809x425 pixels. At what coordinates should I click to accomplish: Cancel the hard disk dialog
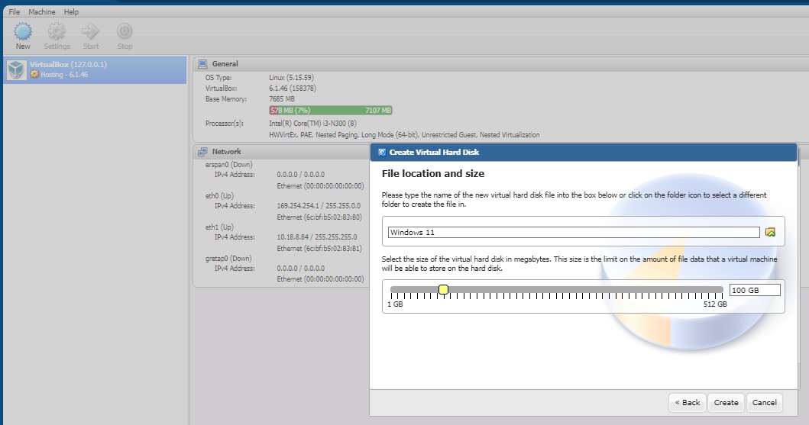764,402
